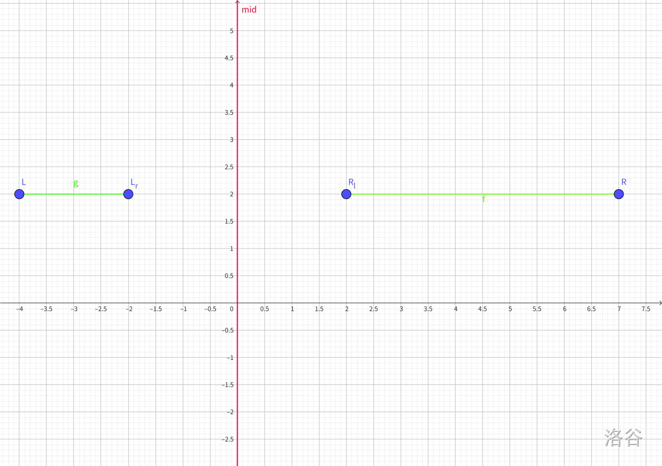Select the blue point below the Lr label
Screen dimensions: 662x466
pos(128,194)
